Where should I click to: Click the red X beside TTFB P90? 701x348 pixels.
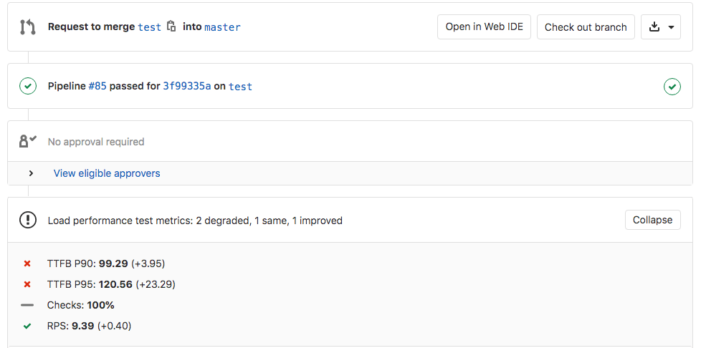[27, 264]
